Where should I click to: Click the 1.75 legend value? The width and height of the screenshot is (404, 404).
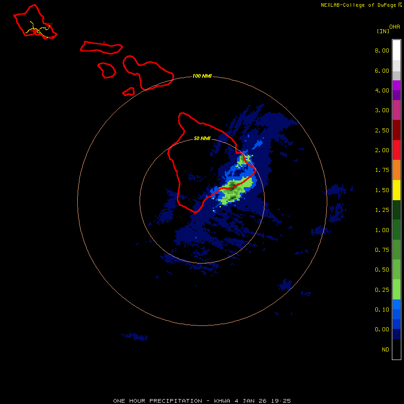382,170
